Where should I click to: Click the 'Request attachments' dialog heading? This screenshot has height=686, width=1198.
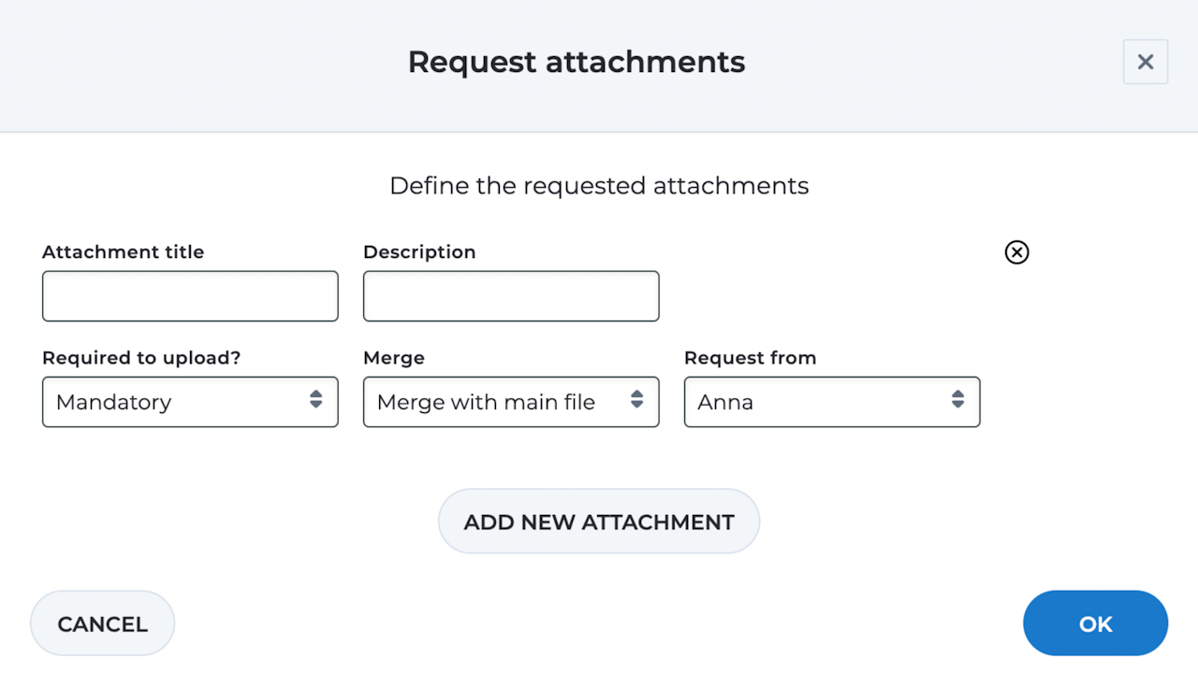pos(577,62)
